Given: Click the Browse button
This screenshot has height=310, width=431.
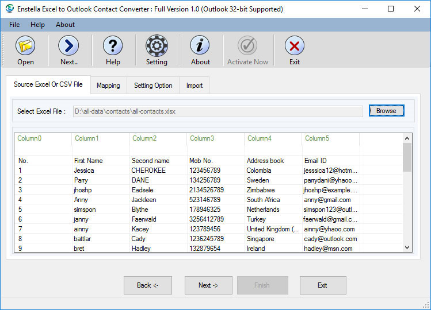Looking at the screenshot, I should [386, 111].
